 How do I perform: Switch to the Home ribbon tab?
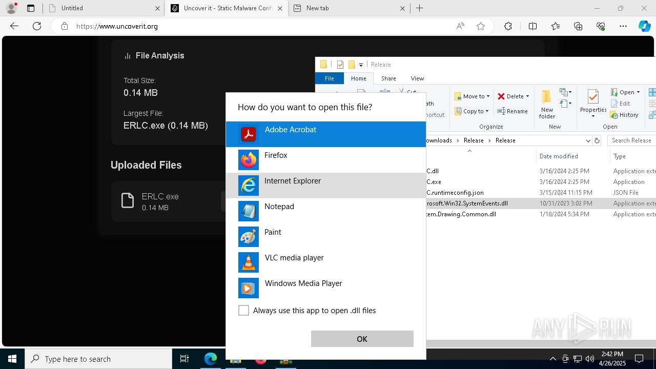[x=359, y=78]
